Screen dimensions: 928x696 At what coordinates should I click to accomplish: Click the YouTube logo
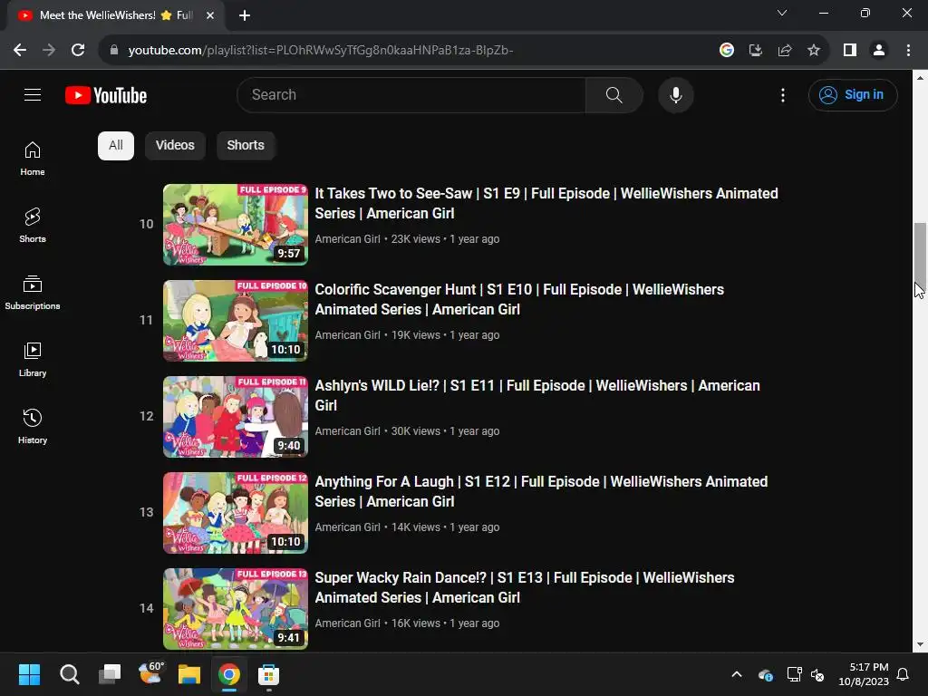[106, 95]
